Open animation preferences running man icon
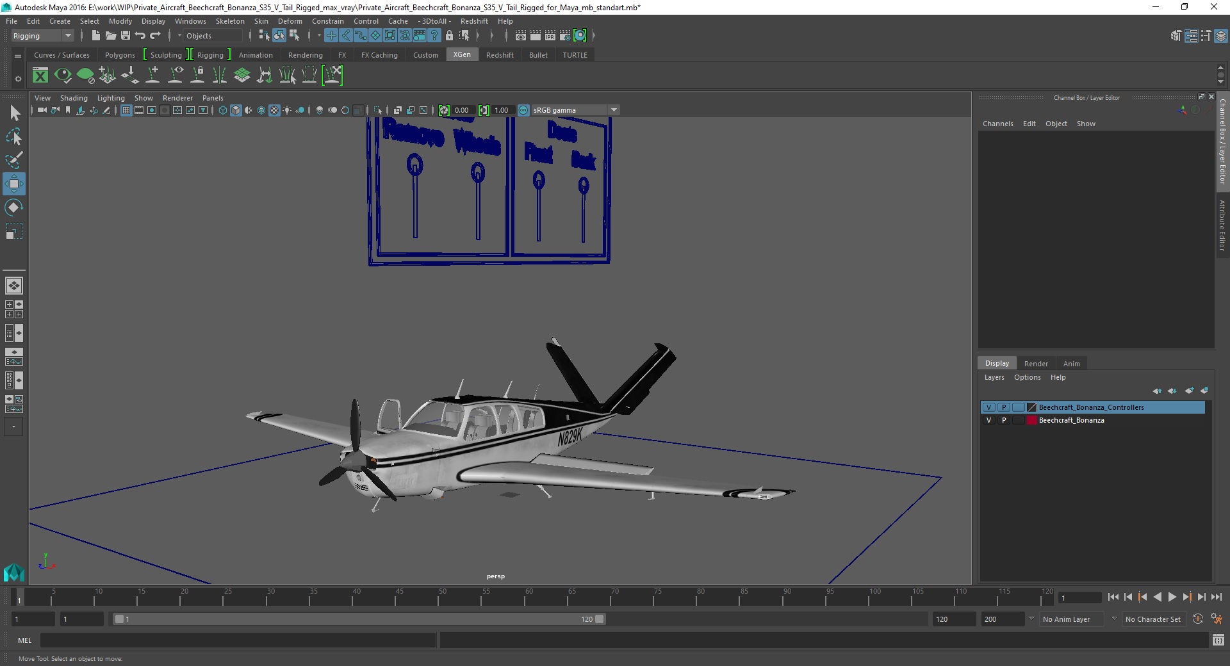The width and height of the screenshot is (1230, 666). pyautogui.click(x=1217, y=619)
